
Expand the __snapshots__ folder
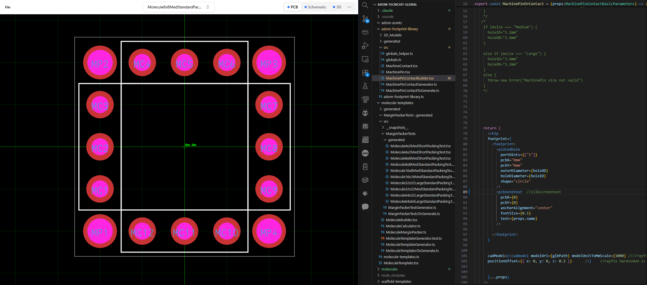[397, 127]
